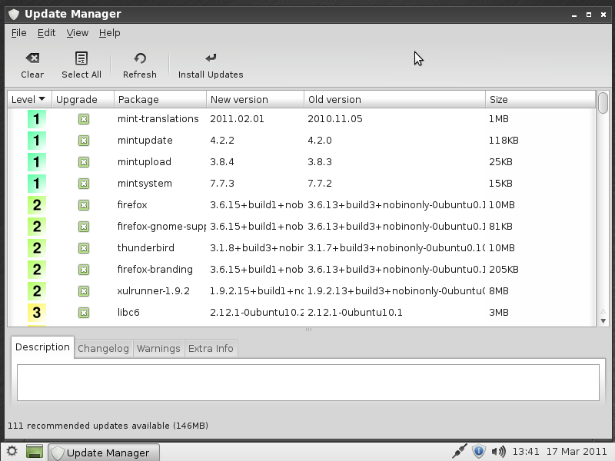Screen dimensions: 615x461
Task: Disable the mint-translations update checkbox
Action: pos(82,119)
